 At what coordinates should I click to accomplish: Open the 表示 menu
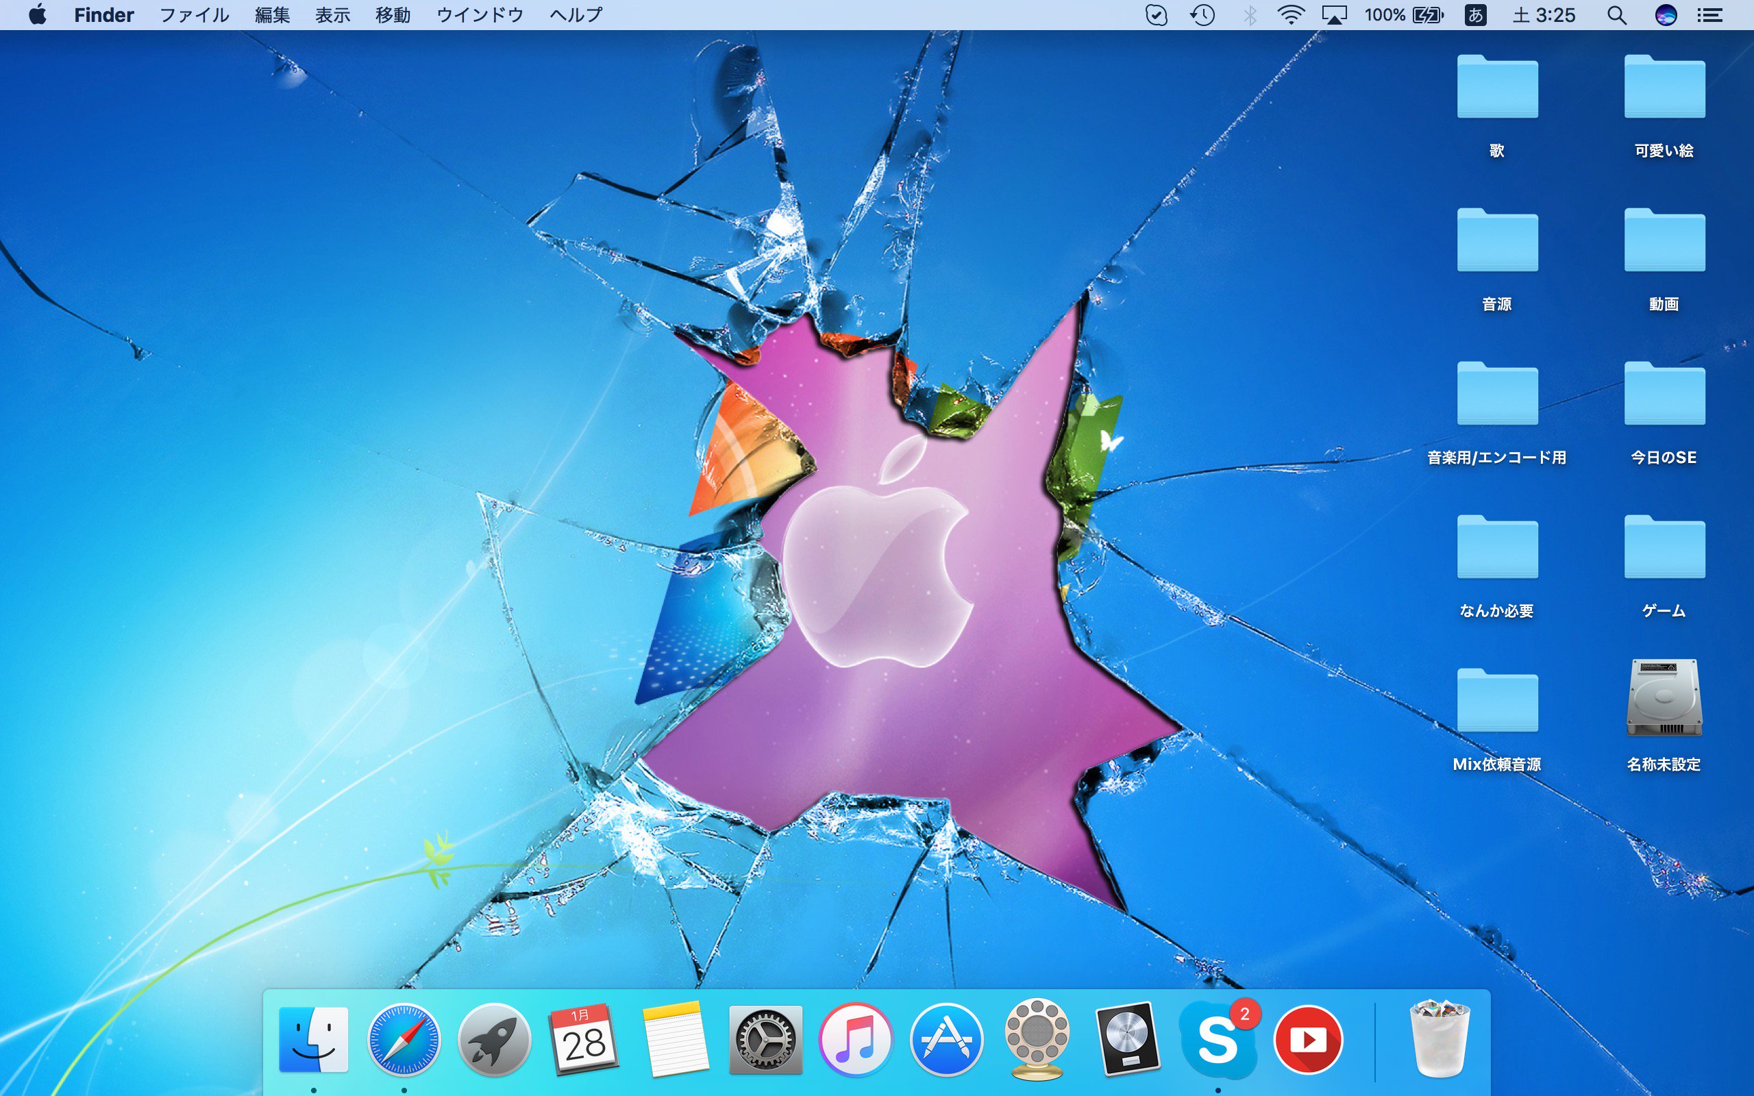point(333,14)
